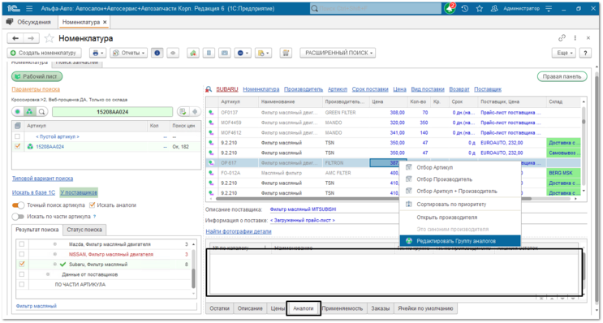Viewport: 603px width, 323px height.
Task: Click the global search field in title bar
Action: [x=376, y=8]
